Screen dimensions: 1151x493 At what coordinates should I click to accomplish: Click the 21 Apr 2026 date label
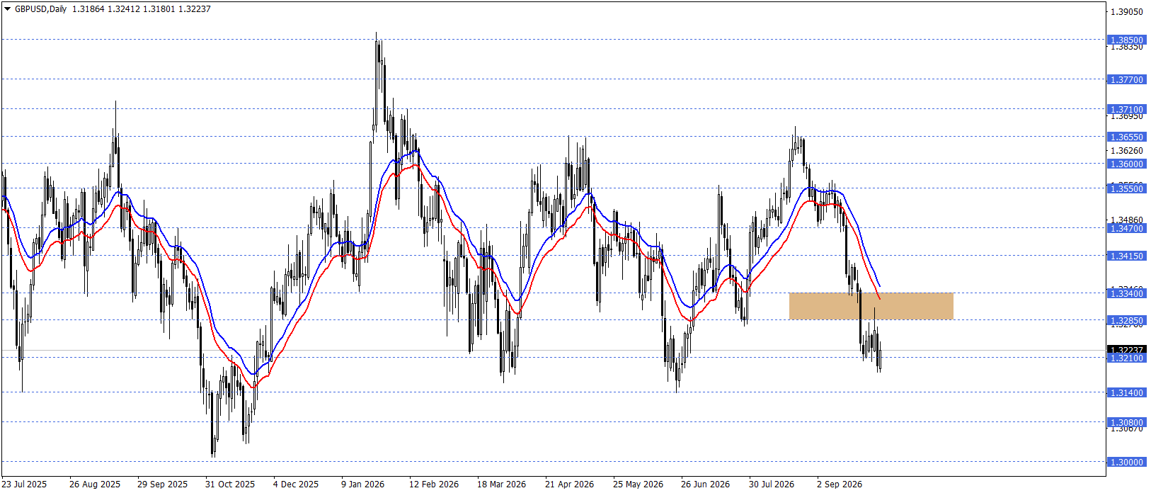(x=570, y=484)
